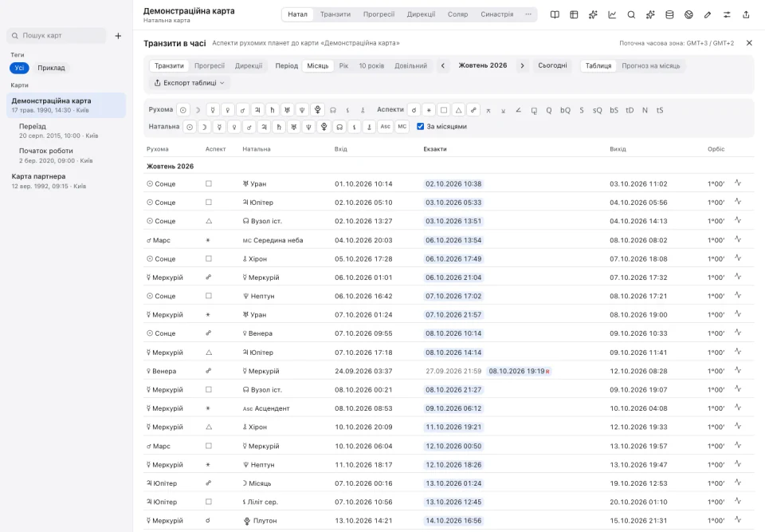Image resolution: width=765 pixels, height=532 pixels.
Task: Toggle the Asc filter in Натальна row
Action: 386,127
